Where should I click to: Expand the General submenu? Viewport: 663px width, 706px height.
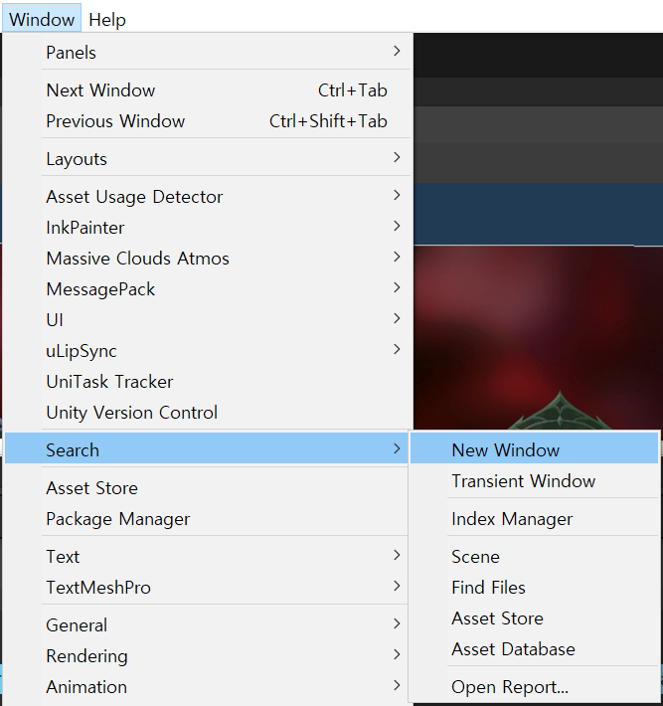(207, 624)
